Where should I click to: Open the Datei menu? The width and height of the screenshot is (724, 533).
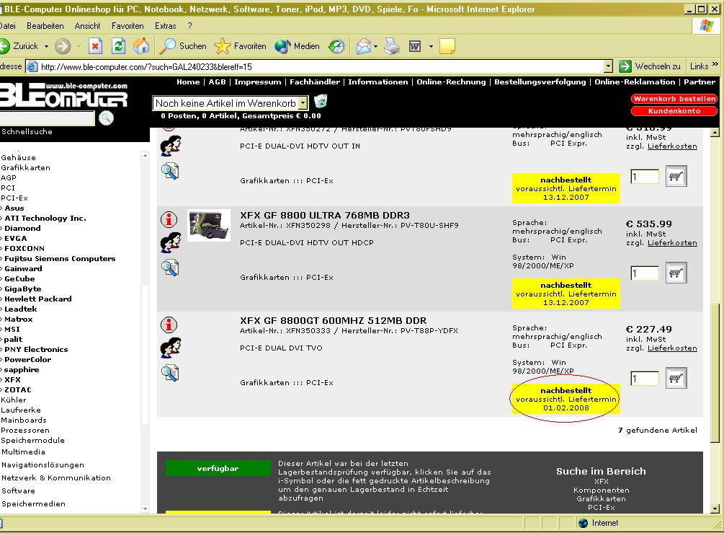point(8,26)
